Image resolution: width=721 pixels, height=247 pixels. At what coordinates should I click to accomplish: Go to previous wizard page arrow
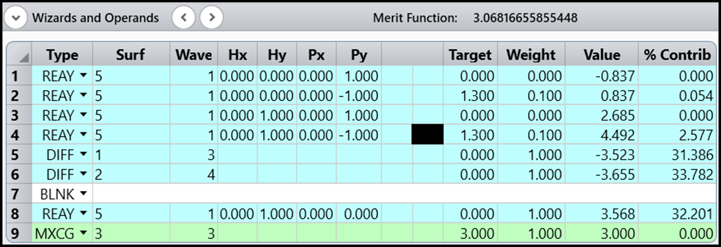click(184, 18)
